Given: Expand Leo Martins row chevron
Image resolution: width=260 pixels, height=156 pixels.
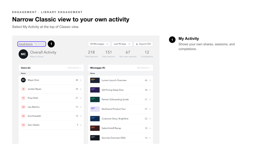Looking at the screenshot, I should 81,107.
